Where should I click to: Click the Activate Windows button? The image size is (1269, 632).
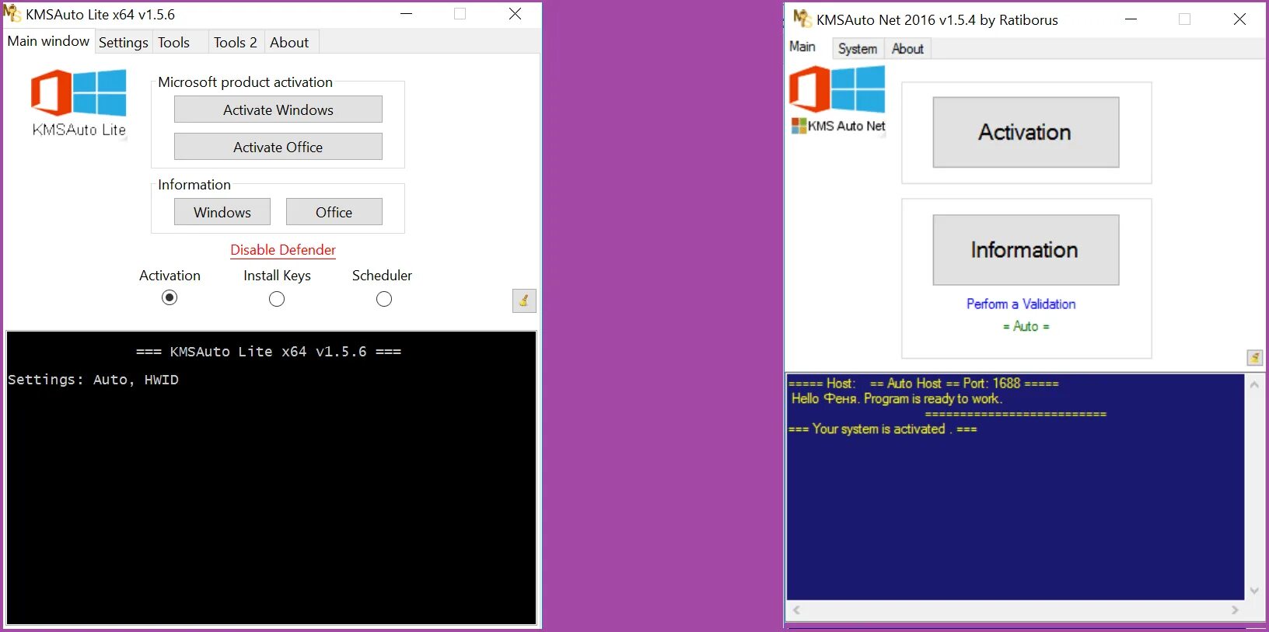click(x=278, y=109)
